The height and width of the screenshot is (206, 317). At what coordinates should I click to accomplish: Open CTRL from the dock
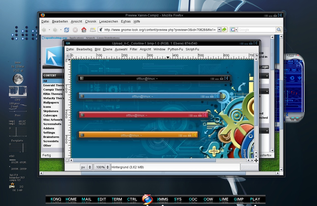pyautogui.click(x=132, y=199)
